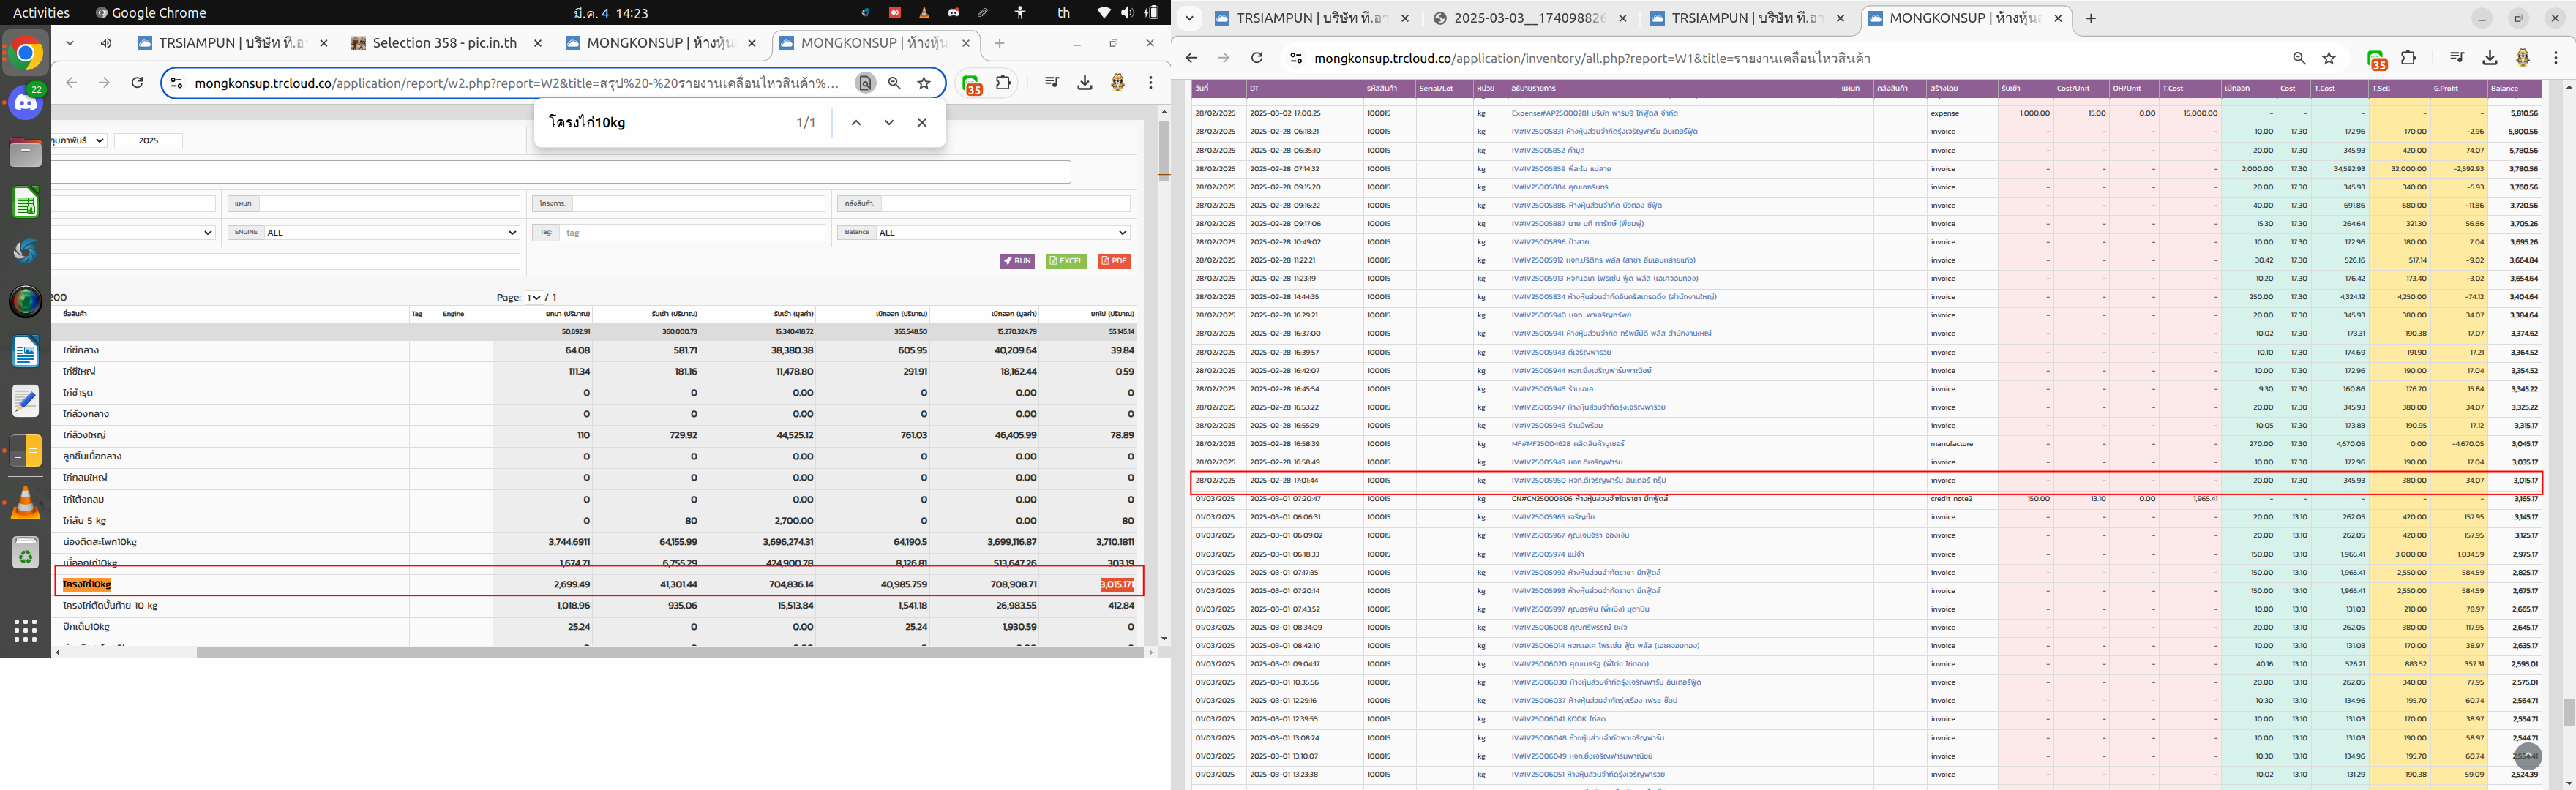
Task: Open Chrome menu in the left window
Action: click(1151, 83)
